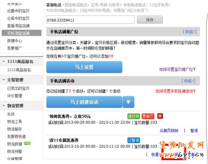Open 仓库中的宝贝 in sidebar
Screen dimensions: 208x164
point(18,18)
